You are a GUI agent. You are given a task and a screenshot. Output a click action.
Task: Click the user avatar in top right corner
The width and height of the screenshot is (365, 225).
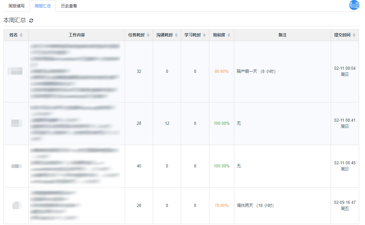click(354, 5)
